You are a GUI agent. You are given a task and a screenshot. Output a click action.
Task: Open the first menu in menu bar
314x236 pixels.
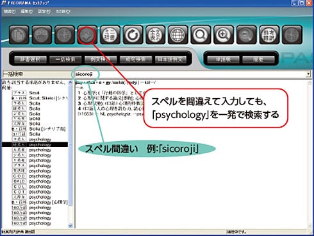[10, 12]
